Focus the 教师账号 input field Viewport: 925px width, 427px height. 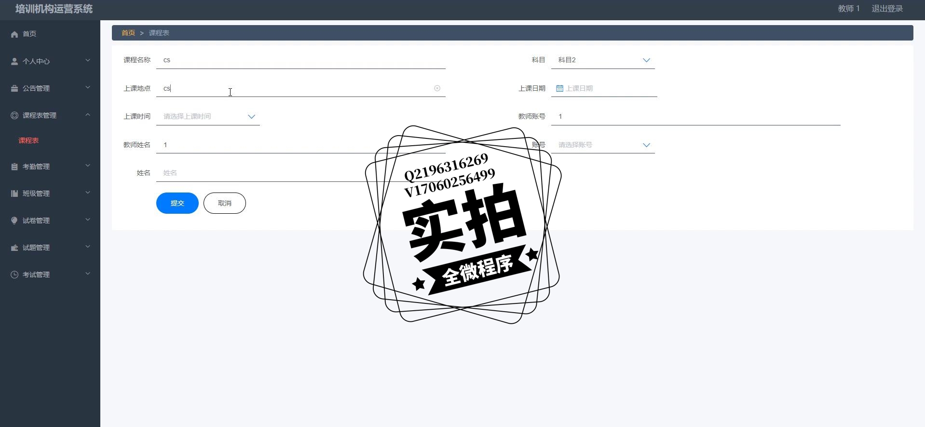tap(696, 116)
